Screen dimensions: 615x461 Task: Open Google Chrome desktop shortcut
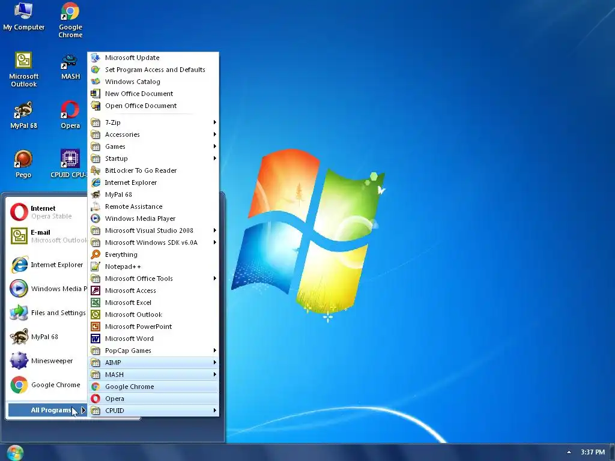coord(70,20)
